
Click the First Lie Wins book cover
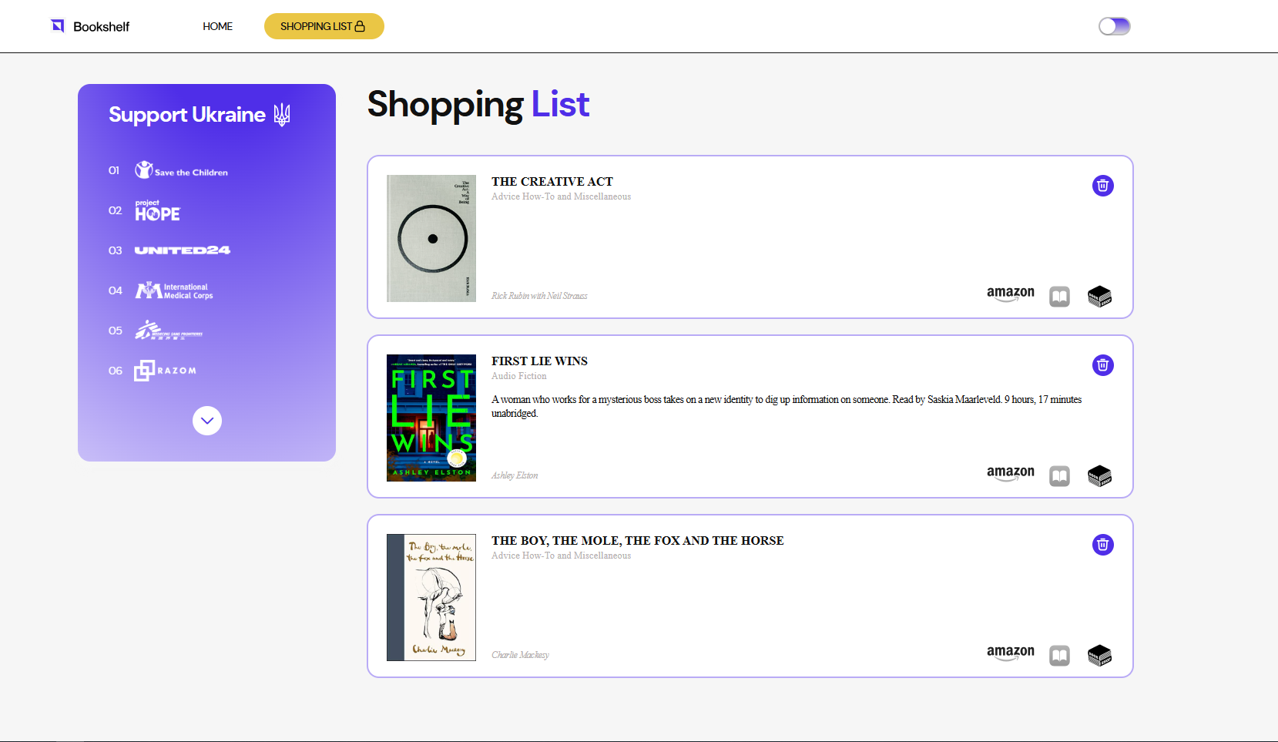click(431, 418)
